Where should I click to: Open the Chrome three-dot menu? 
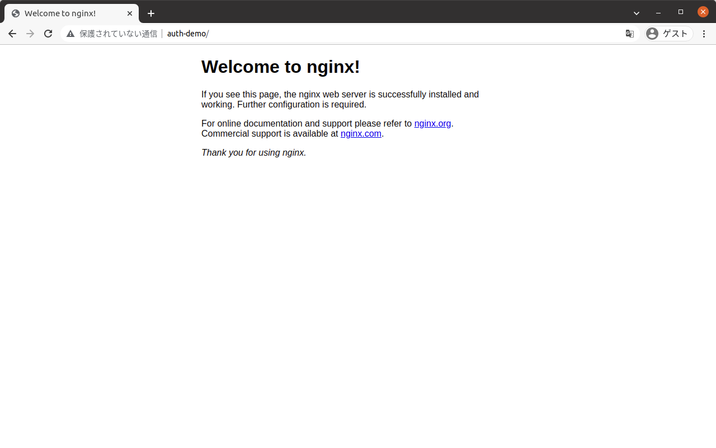click(x=704, y=34)
